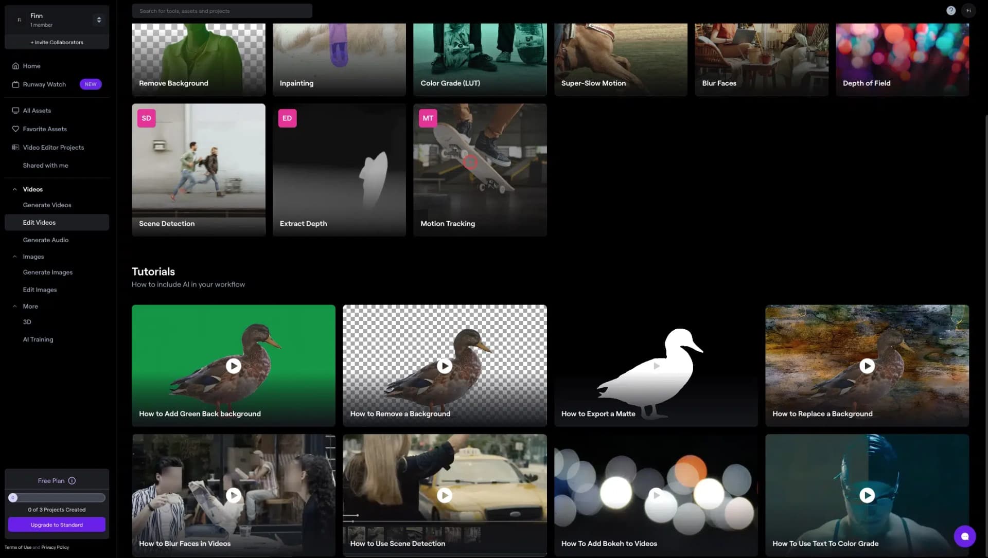Click the search tools and assets field

coord(221,11)
